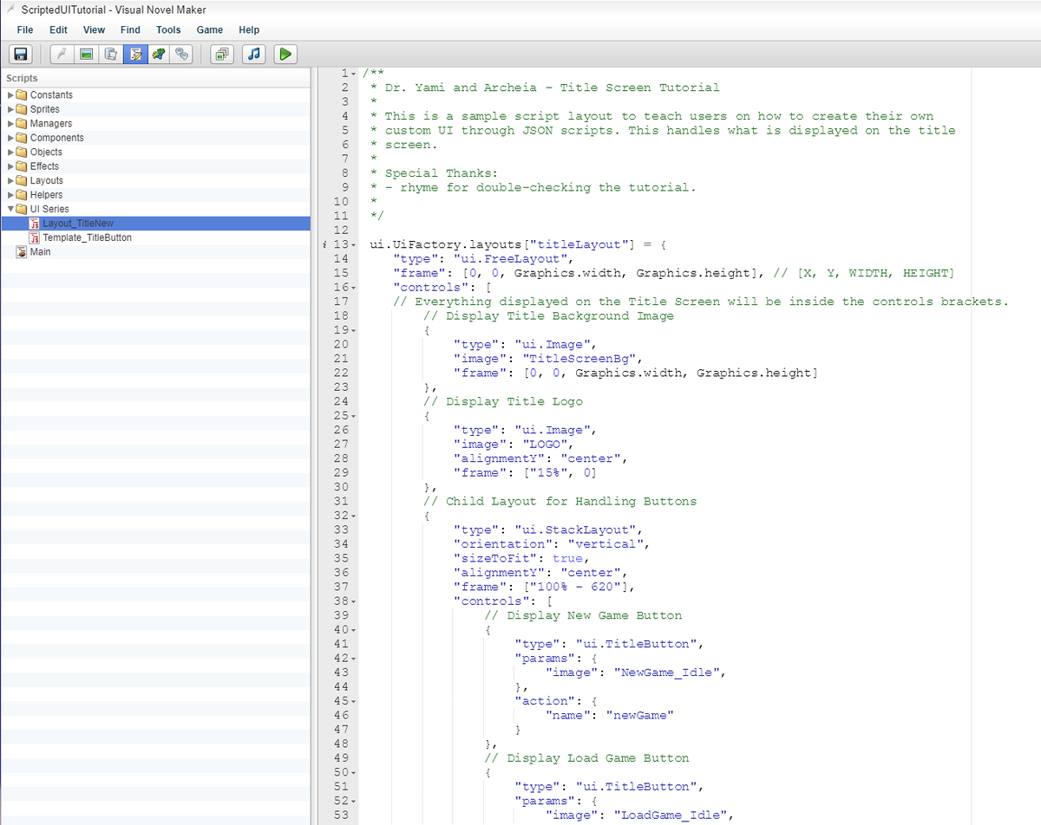
Task: Expand the Managers folder arrow
Action: 10,124
